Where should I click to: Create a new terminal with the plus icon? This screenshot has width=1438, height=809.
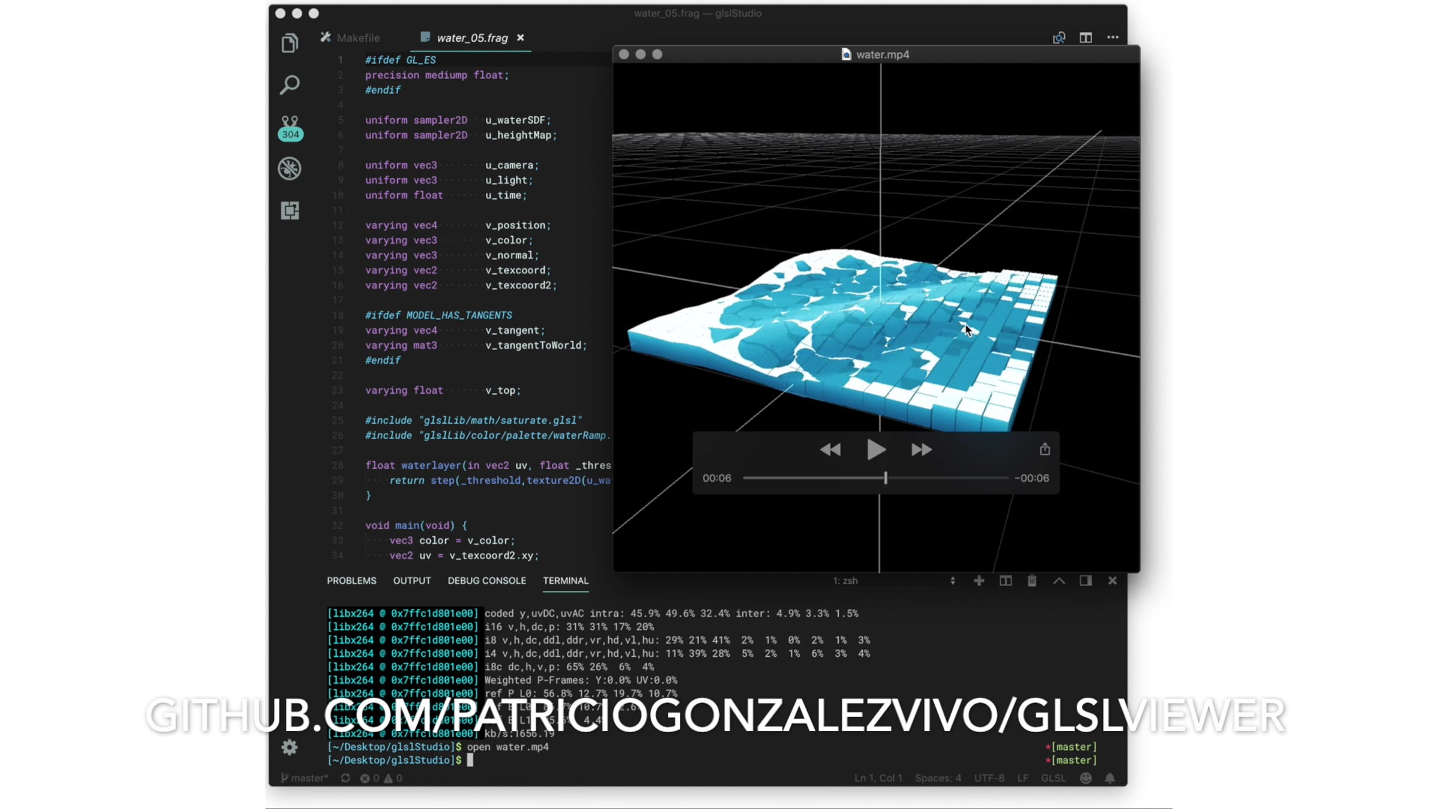[979, 581]
